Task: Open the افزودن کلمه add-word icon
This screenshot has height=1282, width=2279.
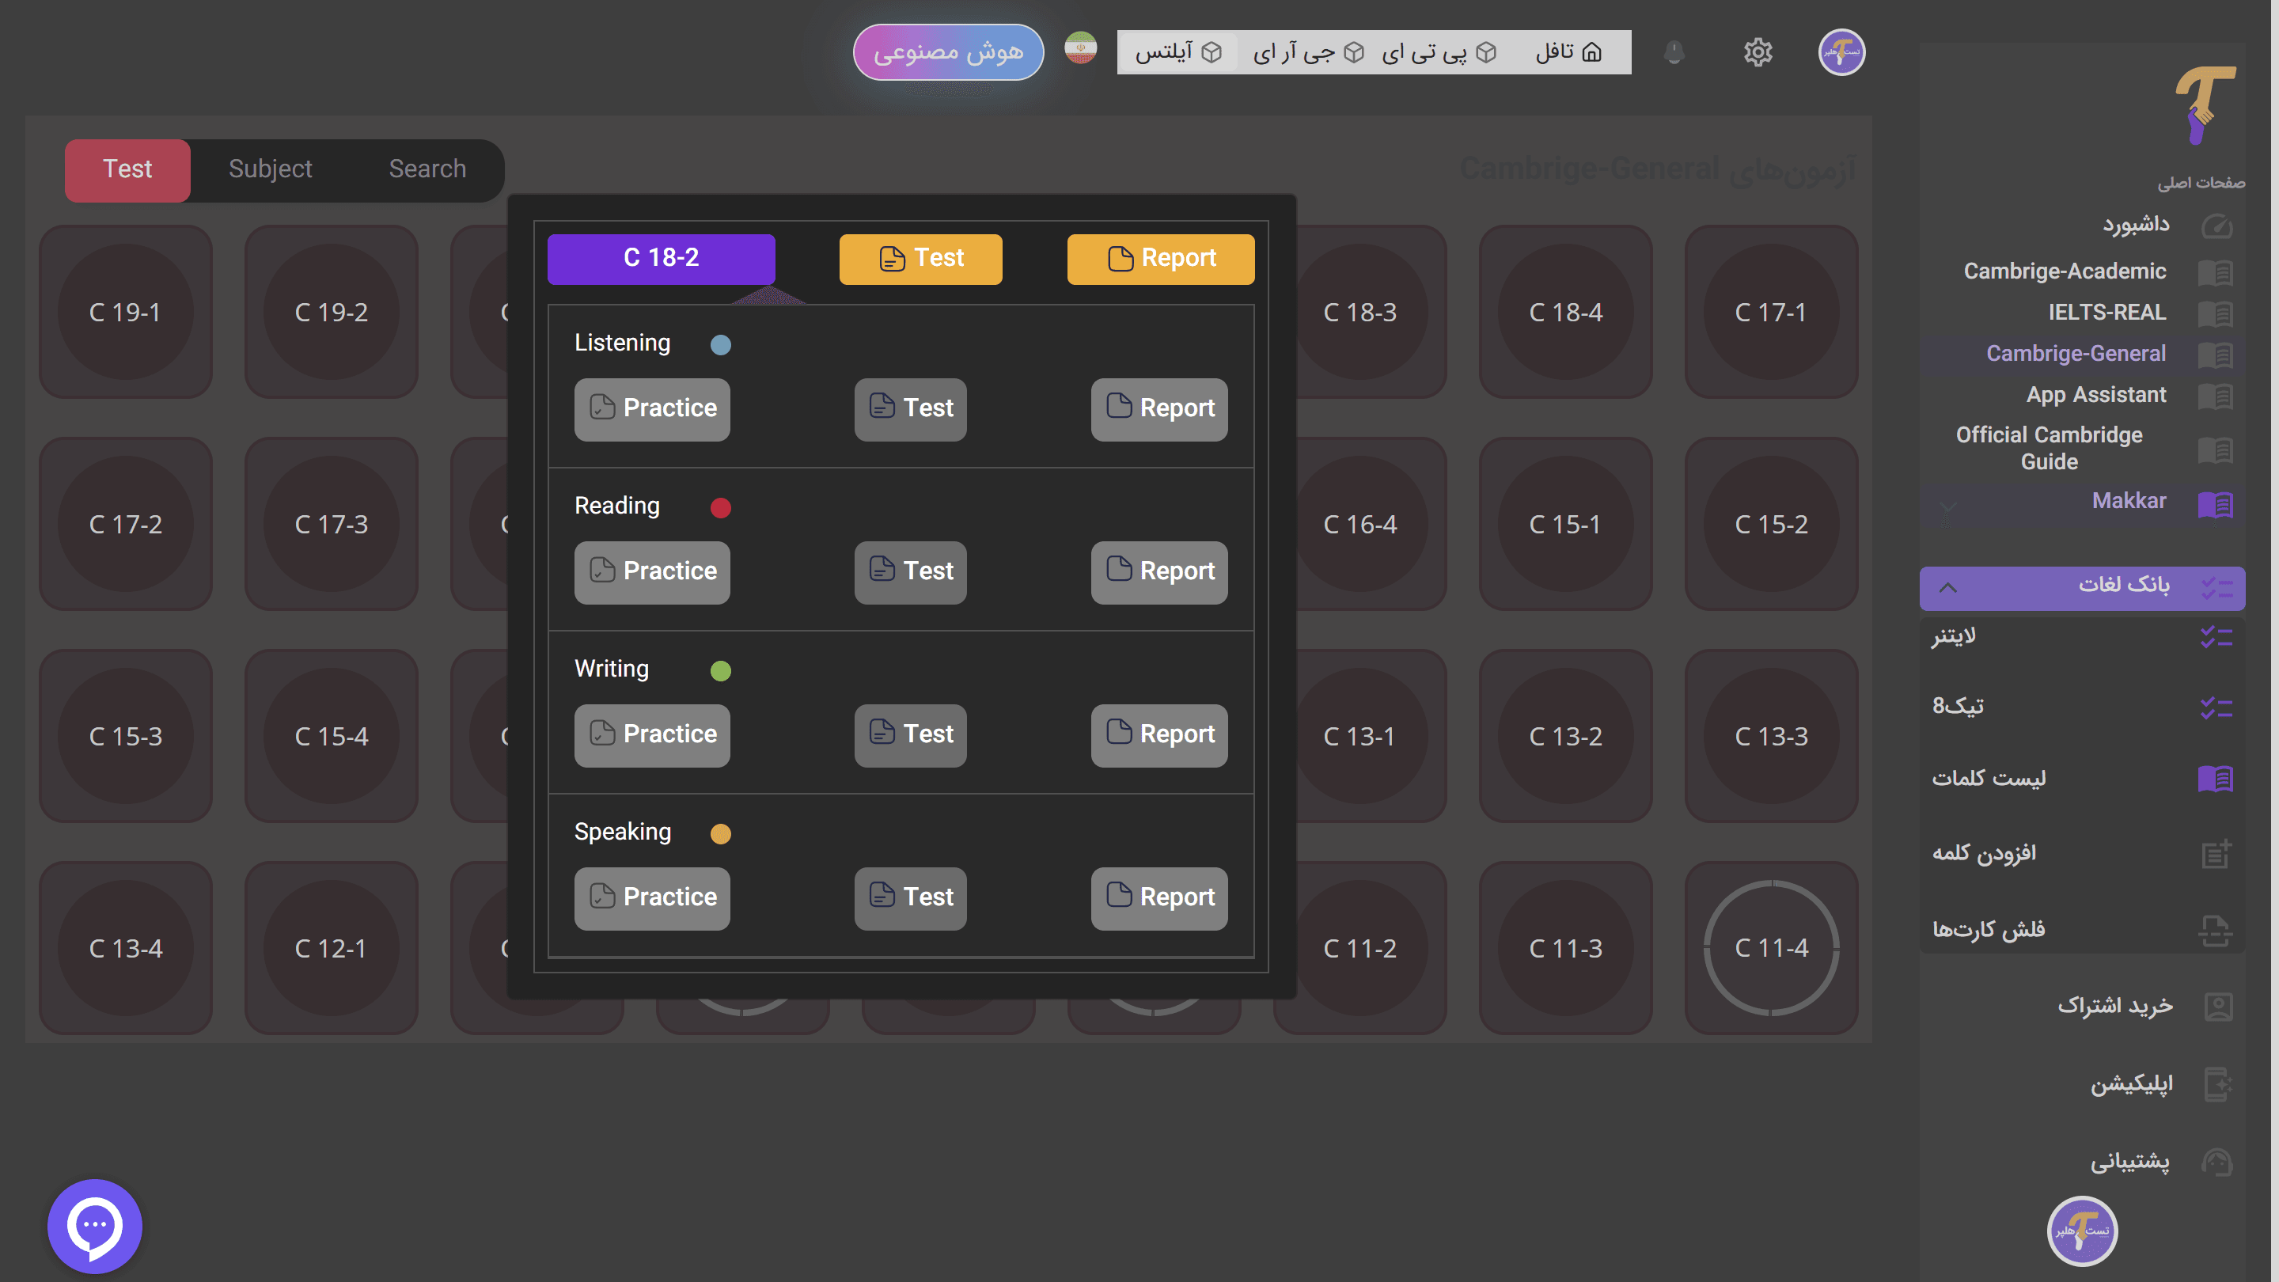Action: pyautogui.click(x=2216, y=852)
